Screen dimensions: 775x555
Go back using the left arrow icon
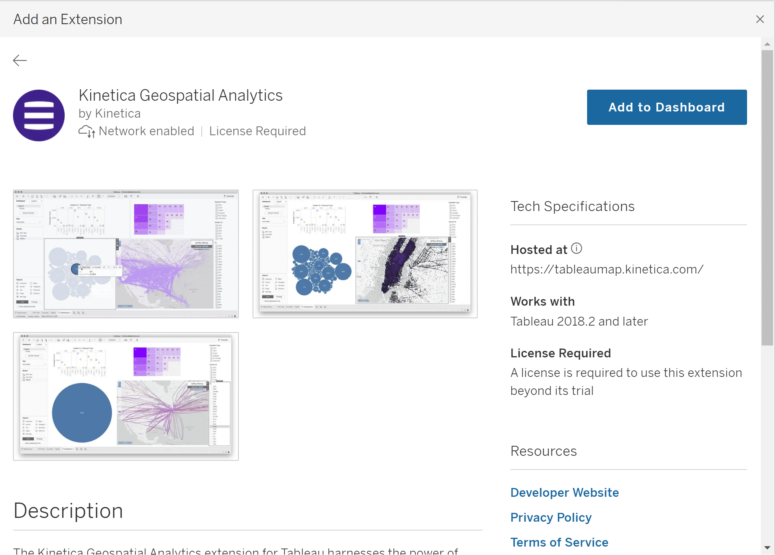point(20,60)
